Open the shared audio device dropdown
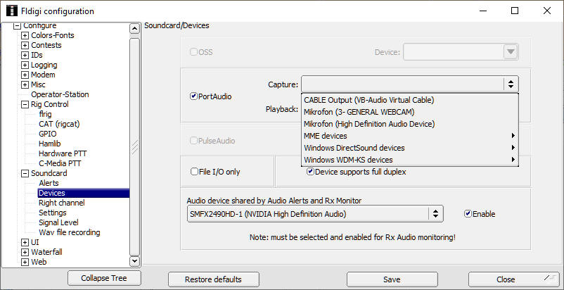 [x=436, y=214]
